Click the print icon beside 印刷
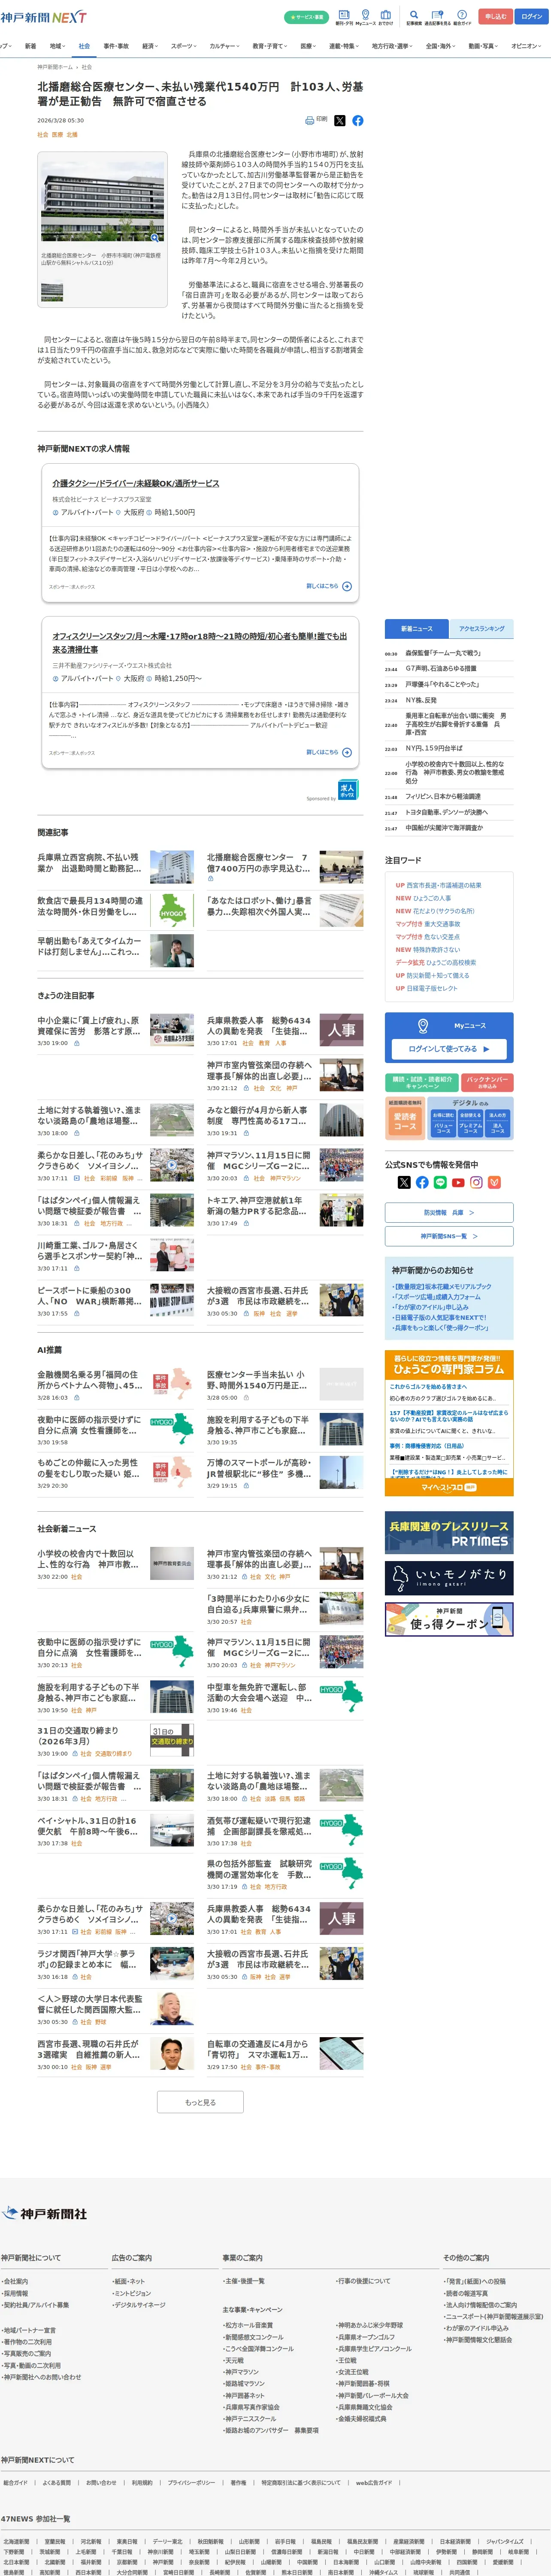 310,120
